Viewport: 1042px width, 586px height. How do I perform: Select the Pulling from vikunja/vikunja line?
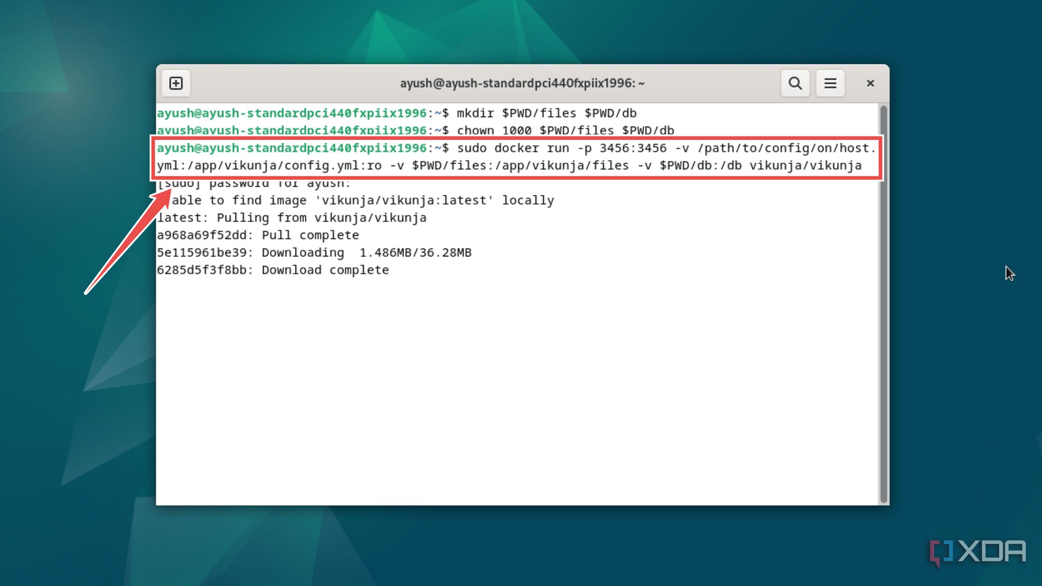[291, 217]
